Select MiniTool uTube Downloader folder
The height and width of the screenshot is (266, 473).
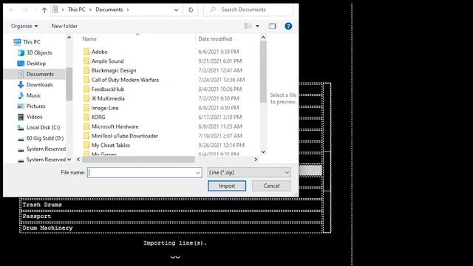[125, 136]
